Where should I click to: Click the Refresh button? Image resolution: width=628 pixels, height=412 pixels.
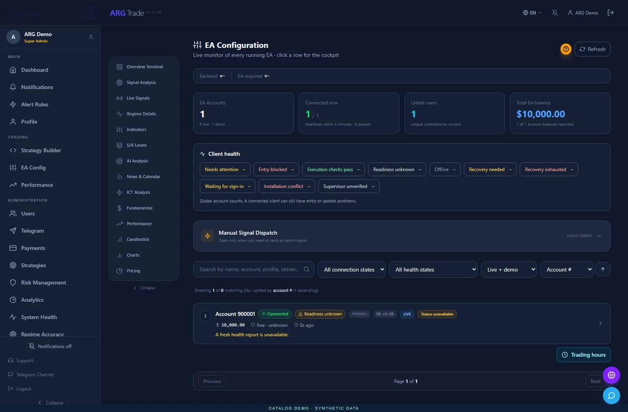(x=593, y=49)
